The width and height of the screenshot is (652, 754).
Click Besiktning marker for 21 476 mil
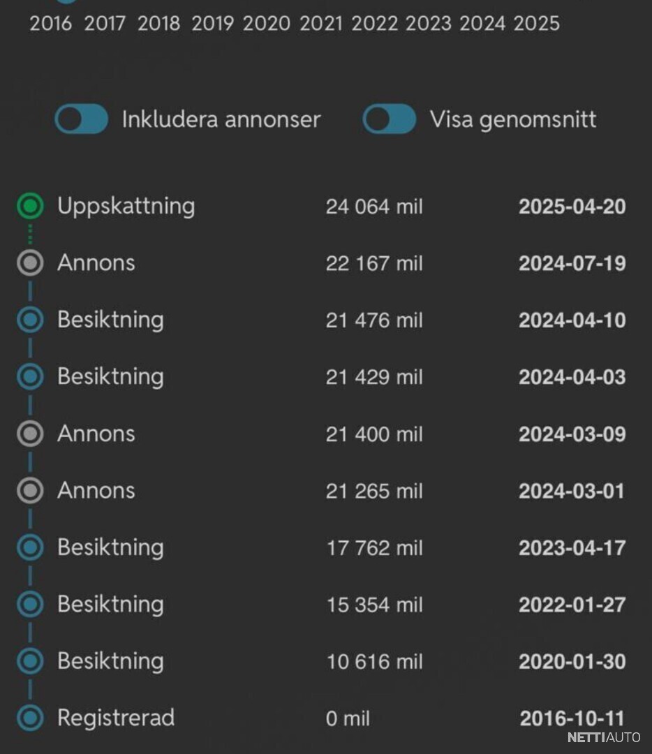point(30,320)
